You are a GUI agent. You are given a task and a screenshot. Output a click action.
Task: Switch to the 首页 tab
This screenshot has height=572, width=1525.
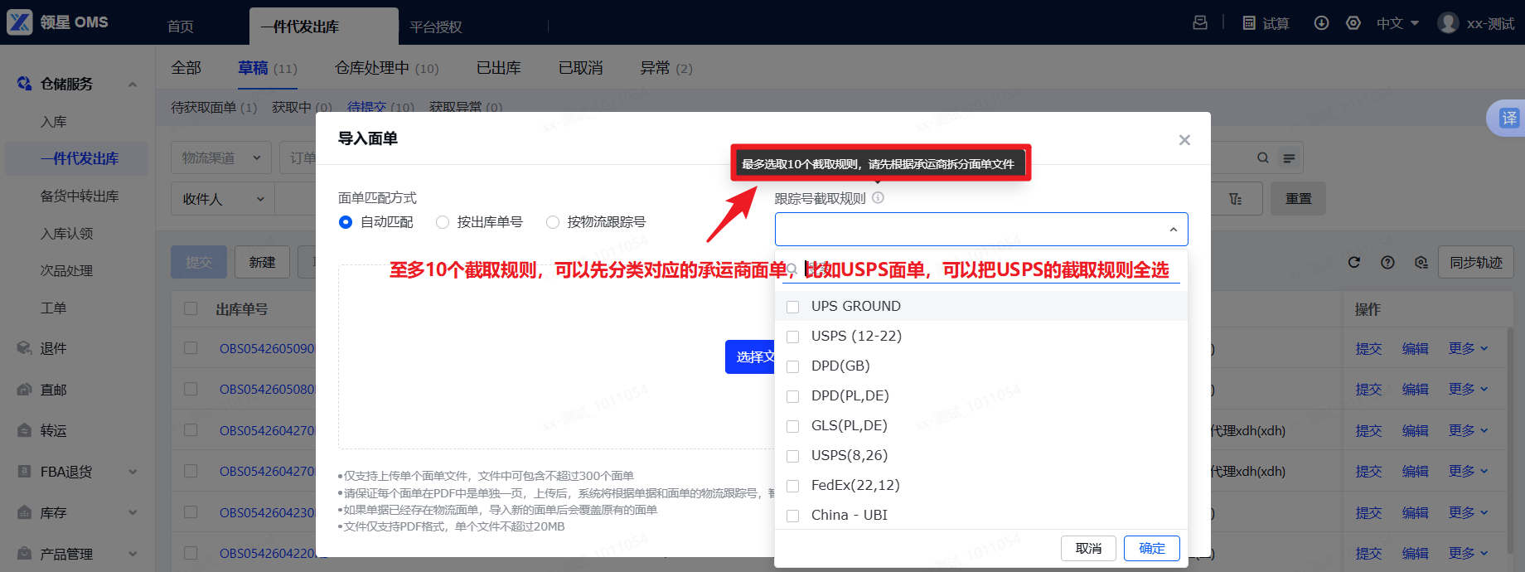181,27
